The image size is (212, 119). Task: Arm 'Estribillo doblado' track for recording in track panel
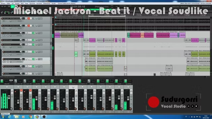(x=4, y=52)
